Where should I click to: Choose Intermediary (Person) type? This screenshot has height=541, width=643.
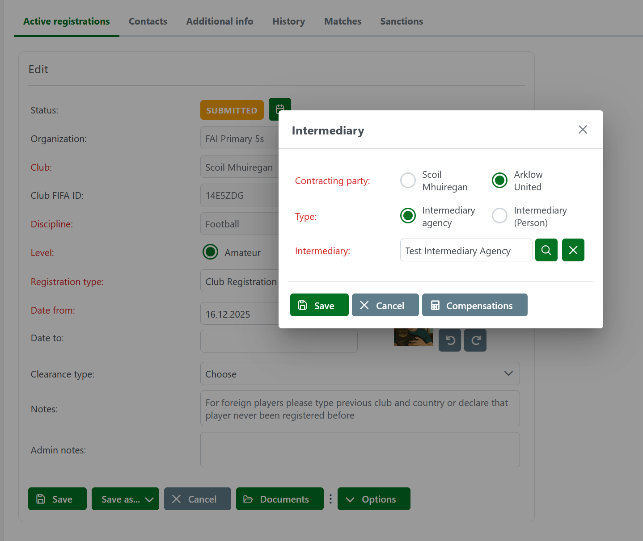pyautogui.click(x=499, y=216)
